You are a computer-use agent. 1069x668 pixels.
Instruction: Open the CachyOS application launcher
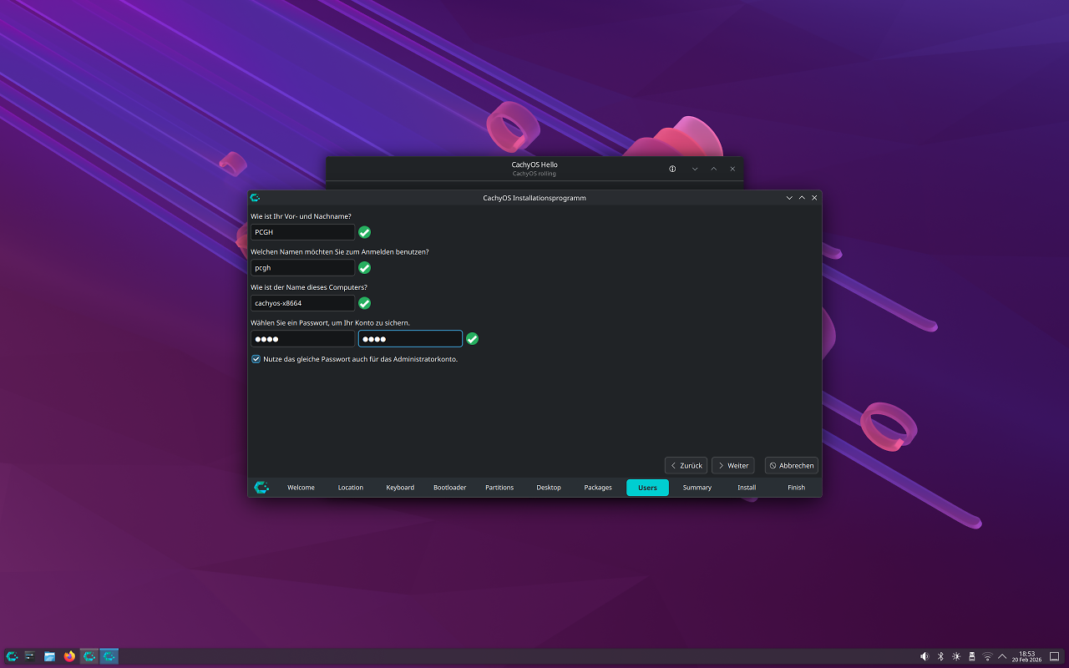point(12,656)
